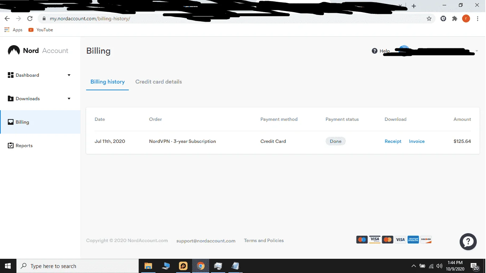Click the NordVPN 3-year Subscription order text
The height and width of the screenshot is (273, 486).
point(183,141)
